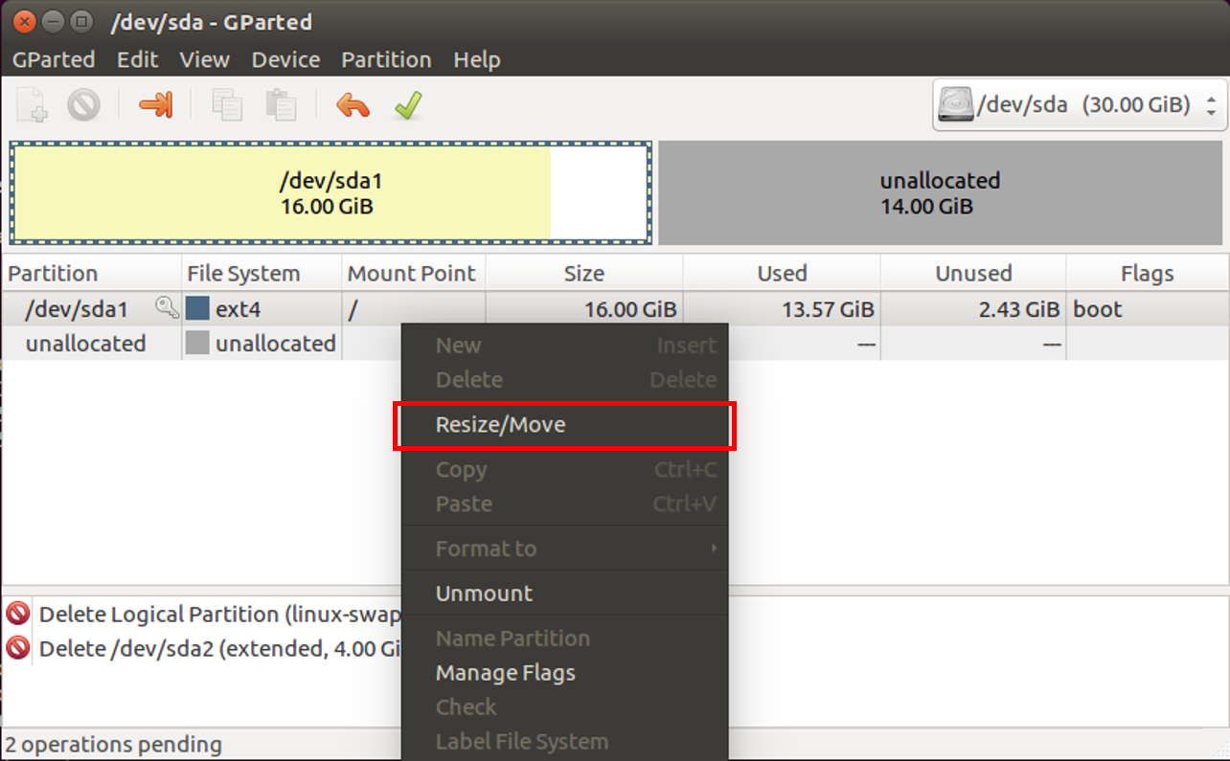1230x761 pixels.
Task: Click the Delete partition toolbar icon
Action: [84, 104]
